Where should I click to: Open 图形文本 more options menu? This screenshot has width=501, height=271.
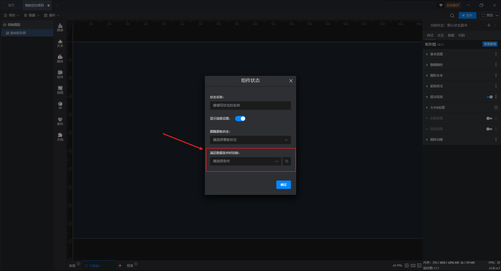pyautogui.click(x=496, y=75)
